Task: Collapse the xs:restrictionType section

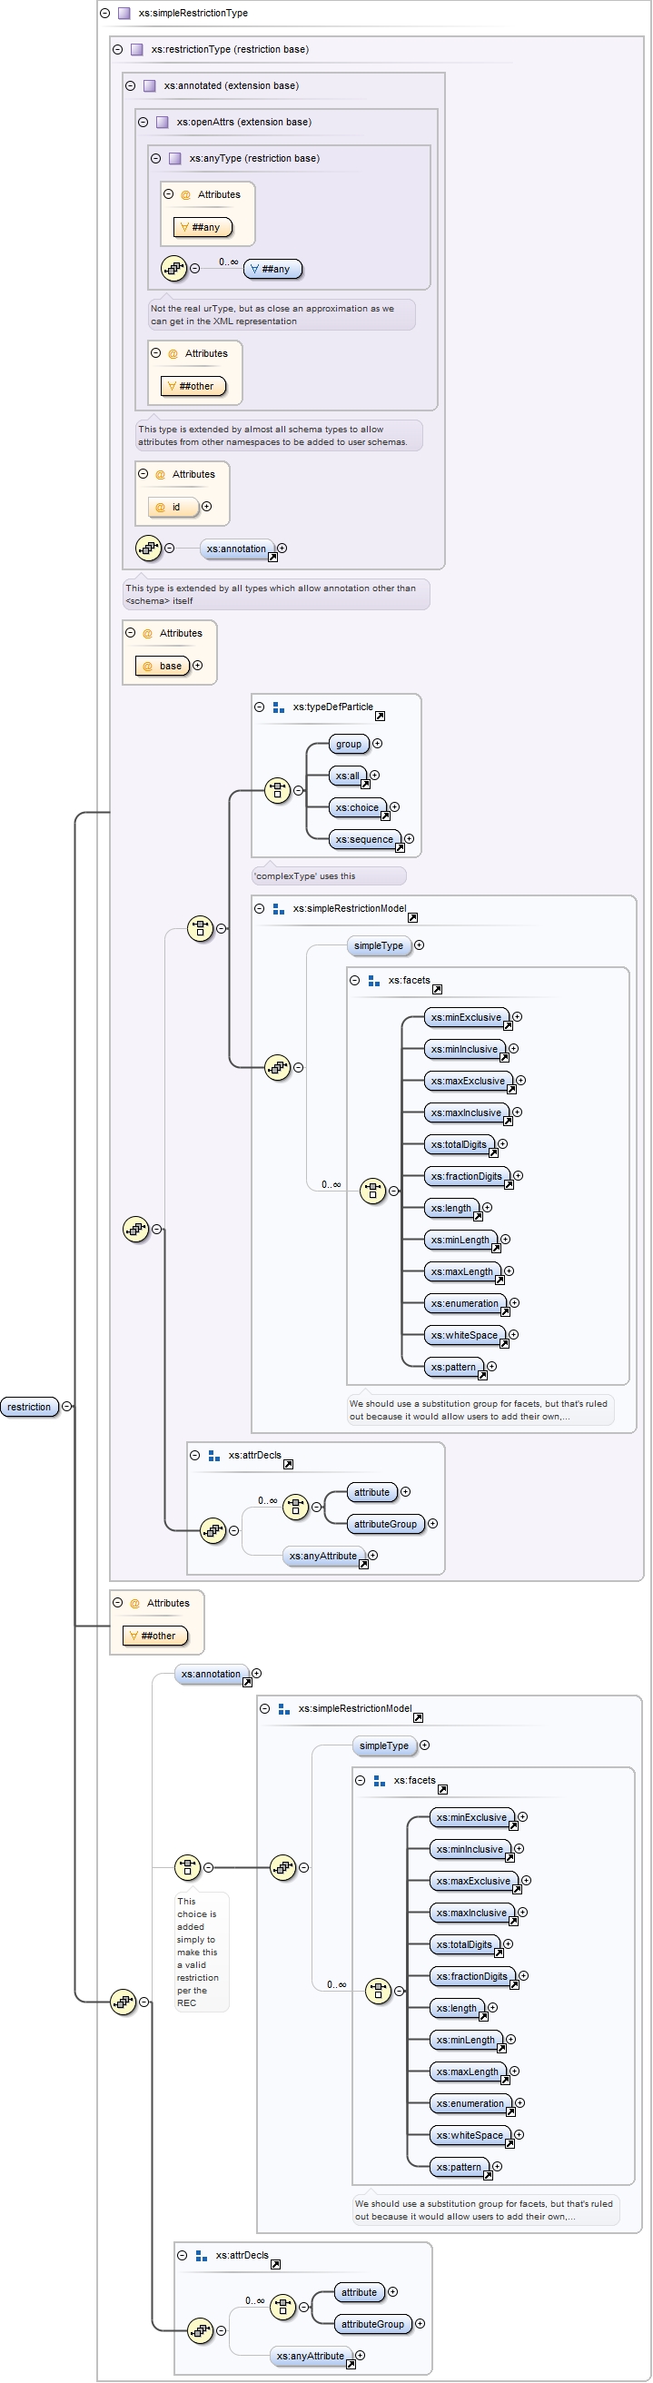Action: [x=117, y=49]
